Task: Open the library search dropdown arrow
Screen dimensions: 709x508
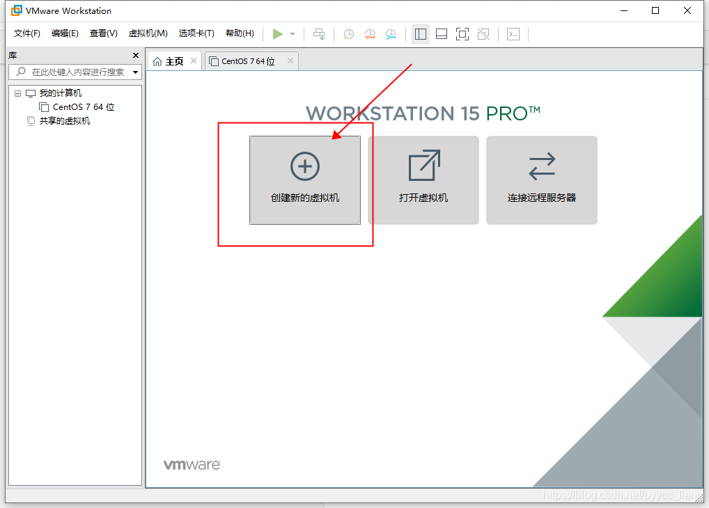Action: point(135,72)
